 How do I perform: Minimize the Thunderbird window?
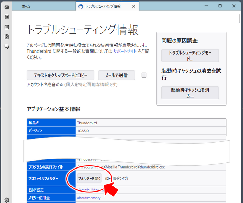206,6
